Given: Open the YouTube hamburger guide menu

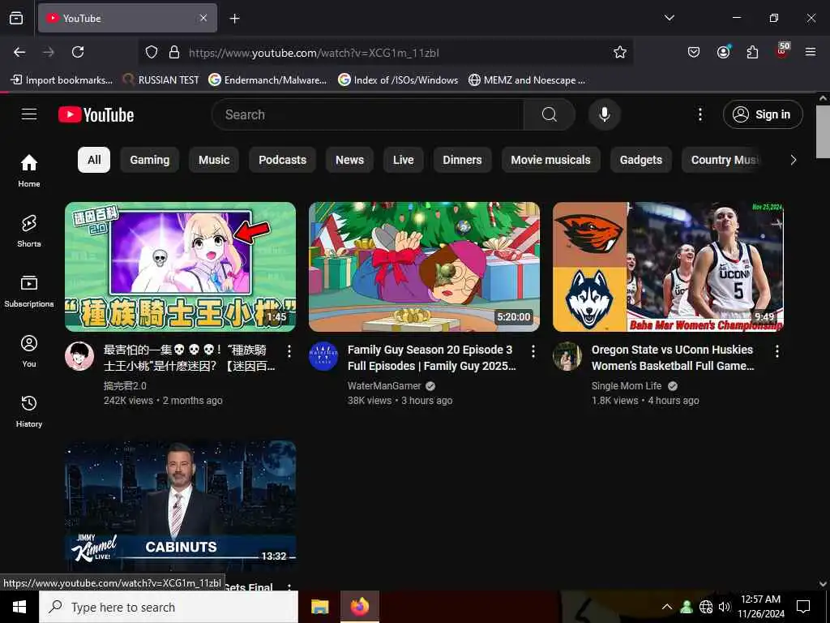Looking at the screenshot, I should click(29, 114).
